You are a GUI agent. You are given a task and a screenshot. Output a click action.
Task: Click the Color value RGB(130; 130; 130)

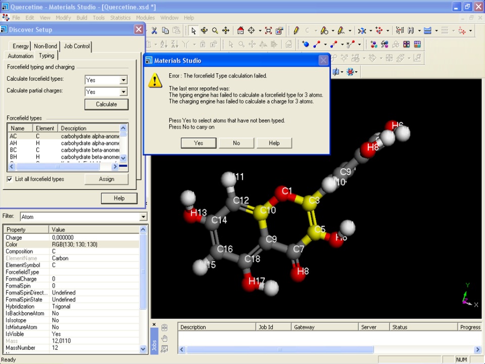pos(75,244)
